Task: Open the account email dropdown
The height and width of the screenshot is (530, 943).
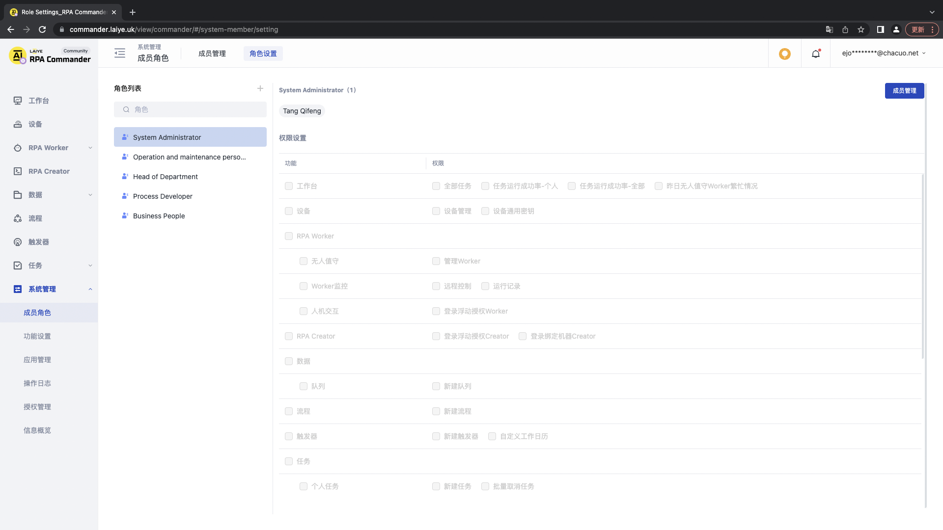Action: point(884,53)
